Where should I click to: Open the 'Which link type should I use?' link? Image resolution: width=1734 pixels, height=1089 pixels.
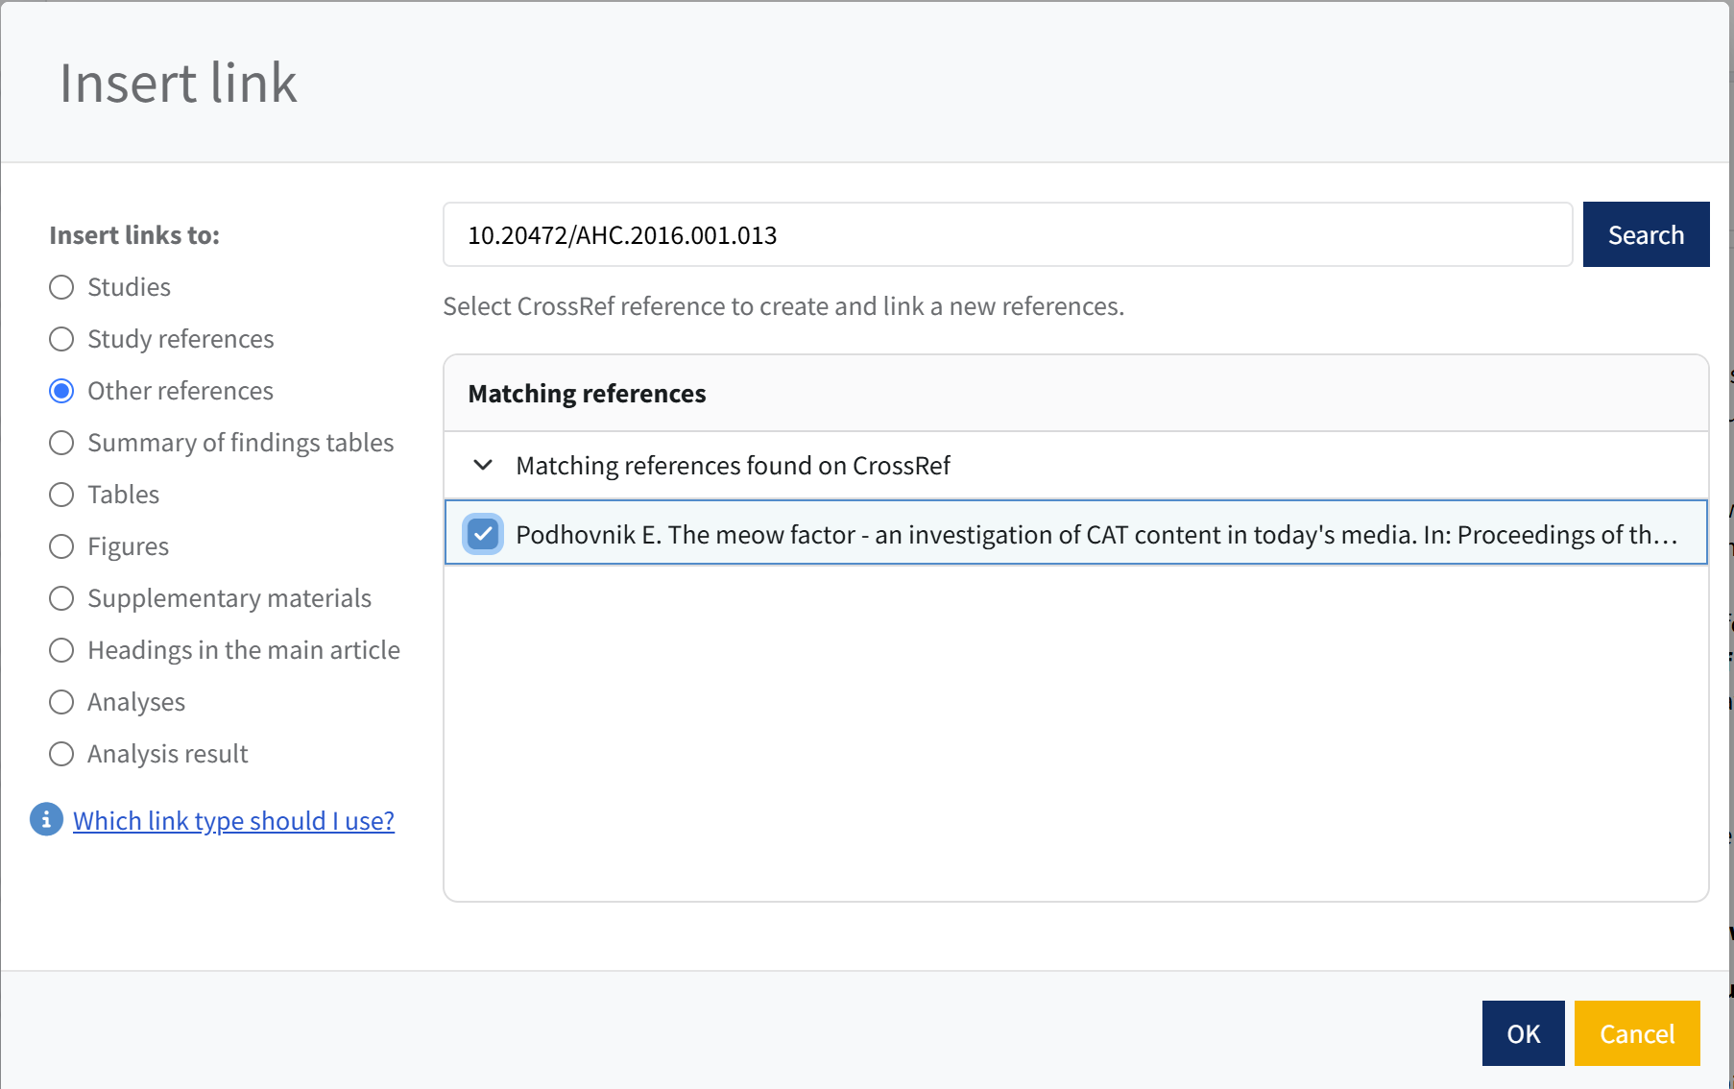coord(233,821)
